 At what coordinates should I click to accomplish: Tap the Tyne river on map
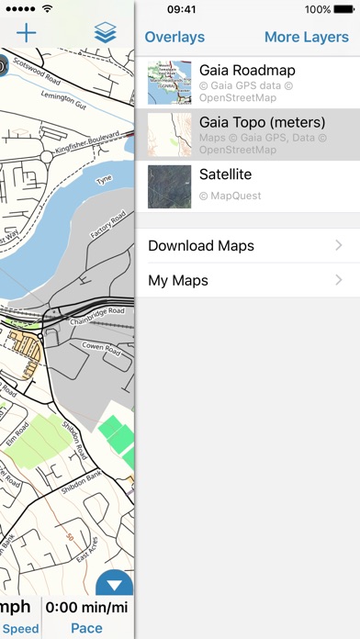pos(104,180)
